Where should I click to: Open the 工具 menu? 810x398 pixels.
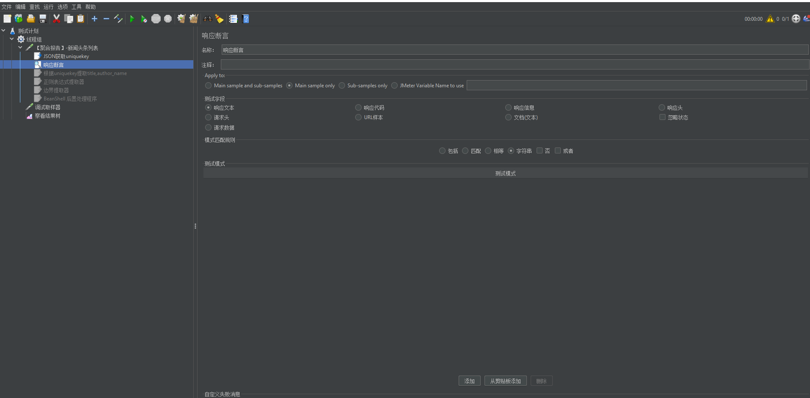[x=76, y=7]
